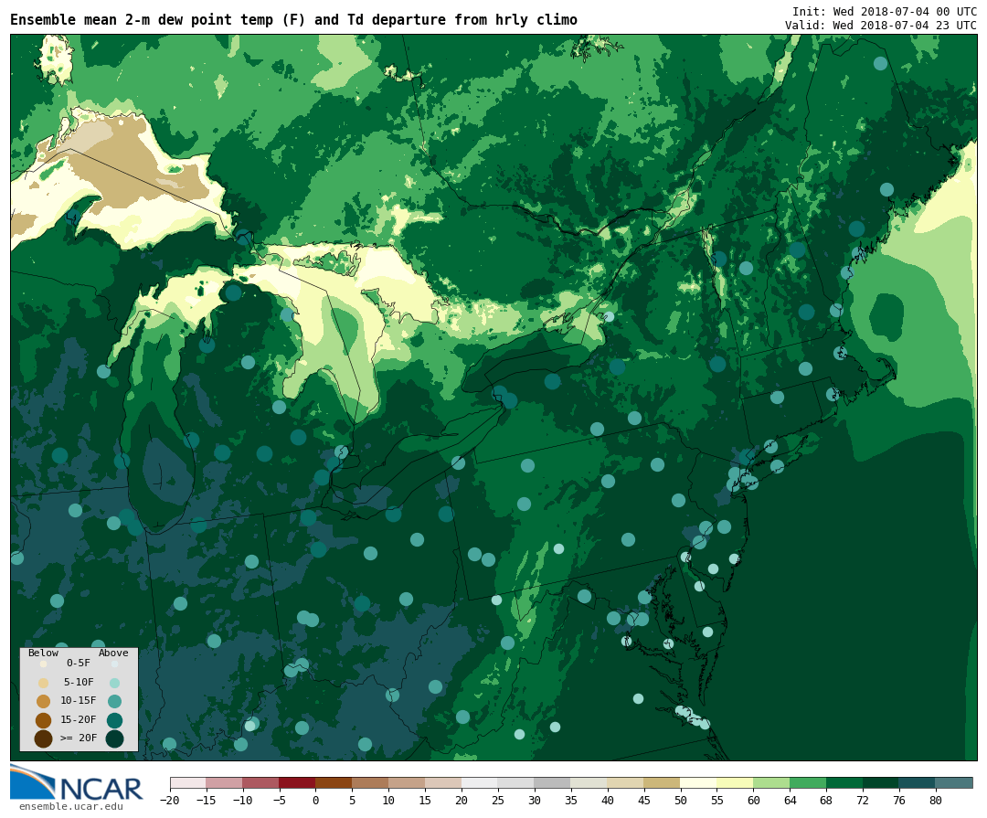The width and height of the screenshot is (987, 818).
Task: Pick the gold swatch between 45 and 50
Action: pos(662,782)
